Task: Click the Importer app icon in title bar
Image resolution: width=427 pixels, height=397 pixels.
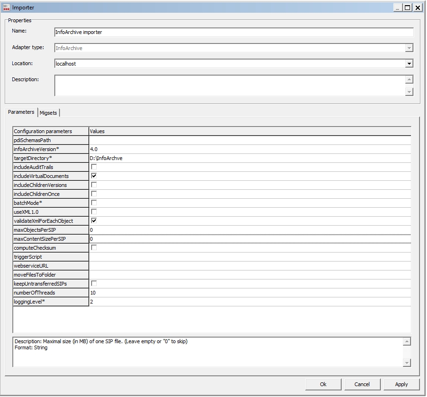Action: click(7, 8)
